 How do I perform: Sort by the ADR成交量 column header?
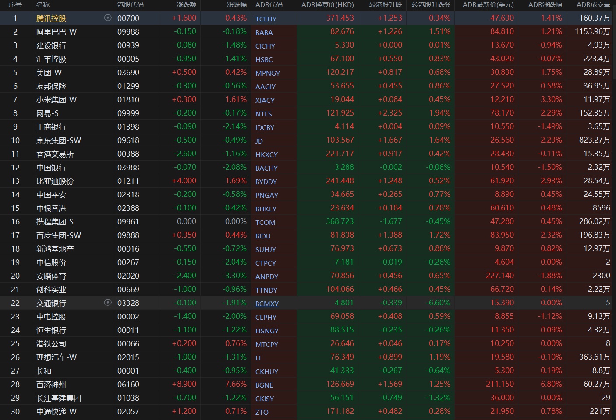pos(593,5)
